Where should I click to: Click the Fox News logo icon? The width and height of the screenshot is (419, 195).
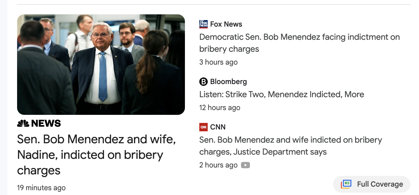[x=203, y=24]
